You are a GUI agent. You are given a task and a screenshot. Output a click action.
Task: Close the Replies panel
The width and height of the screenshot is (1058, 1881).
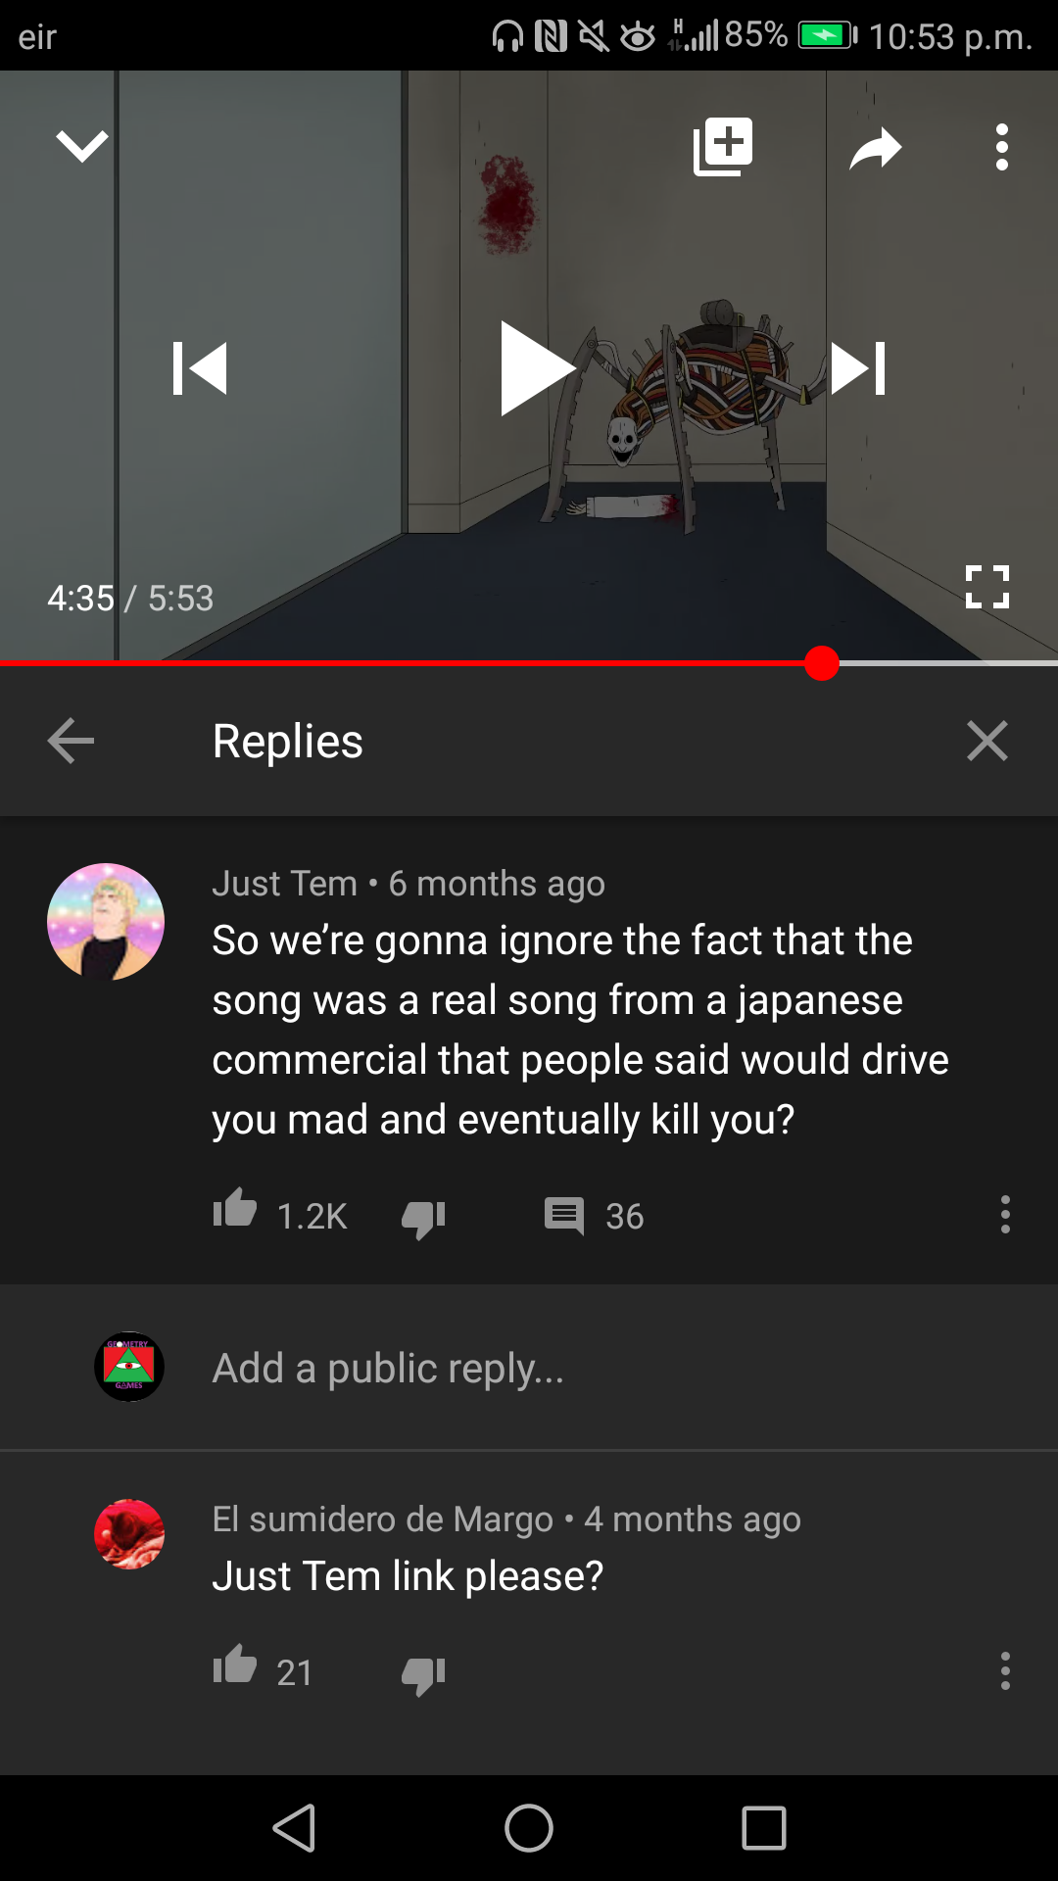pos(987,741)
